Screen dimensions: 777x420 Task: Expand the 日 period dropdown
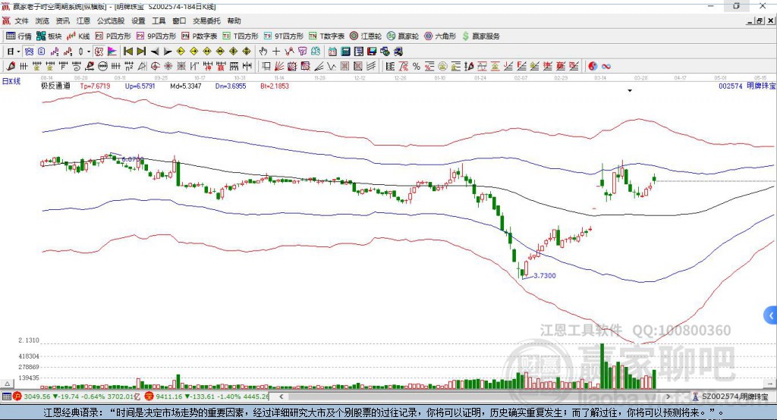pos(18,52)
